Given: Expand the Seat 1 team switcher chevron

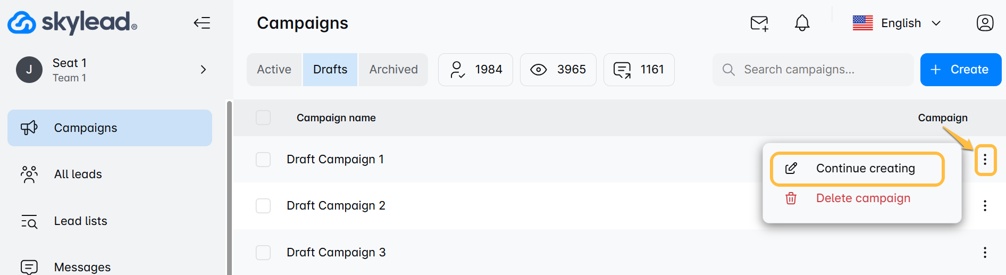Looking at the screenshot, I should point(203,70).
